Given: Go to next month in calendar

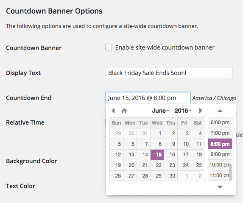Looking at the screenshot, I should click(201, 111).
